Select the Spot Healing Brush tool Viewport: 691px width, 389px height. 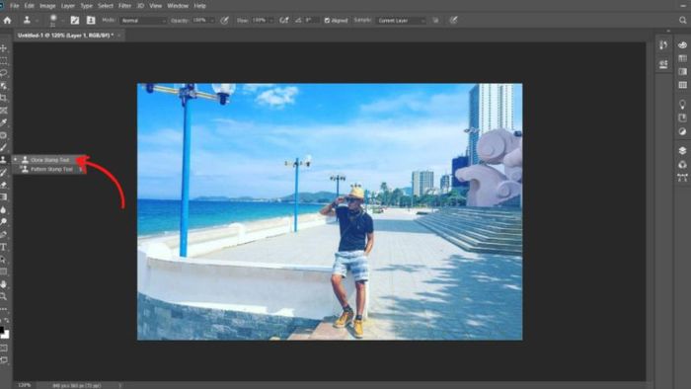click(4, 135)
